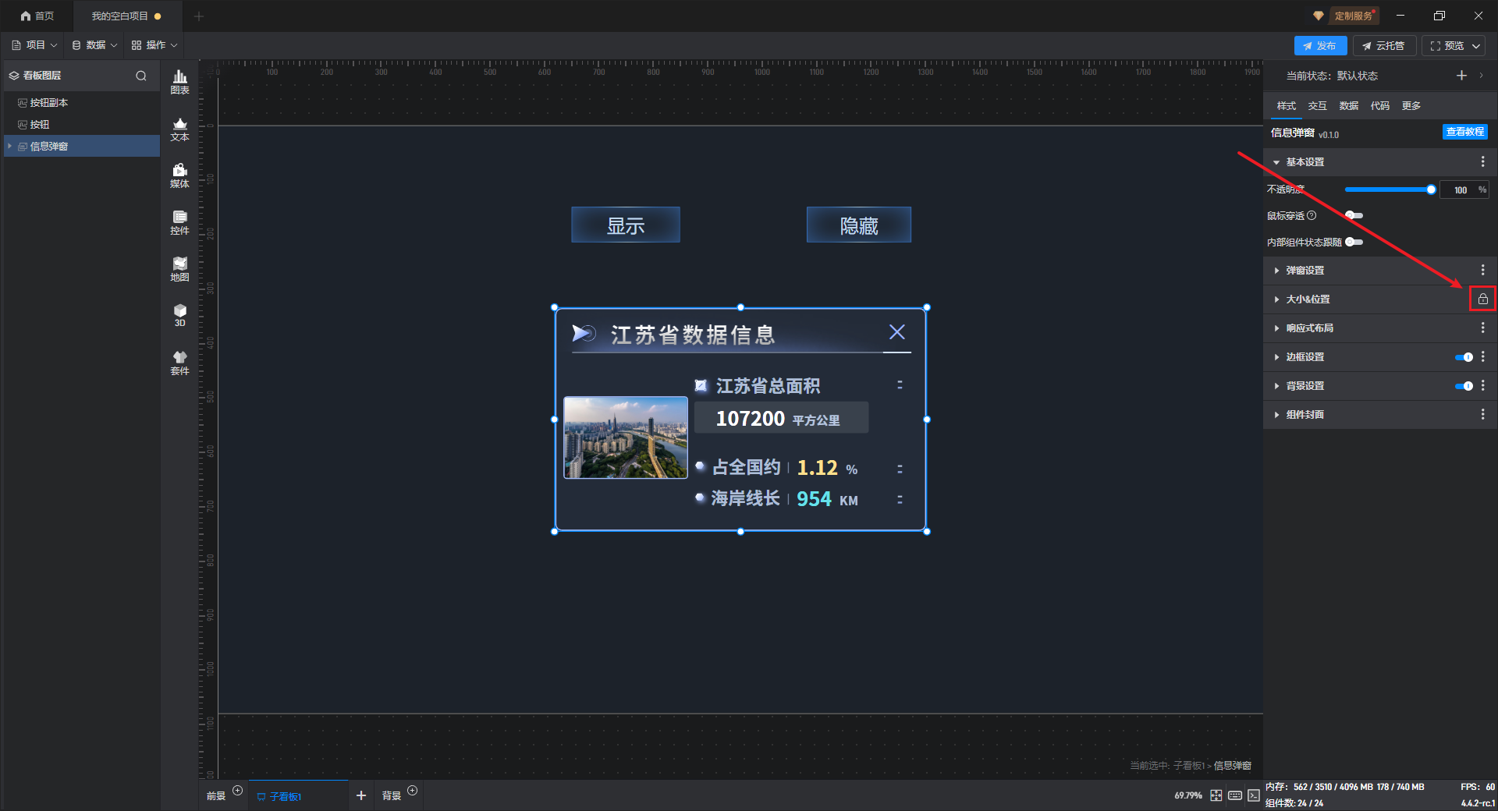Open 背景设置 three-dot options menu

click(x=1482, y=385)
